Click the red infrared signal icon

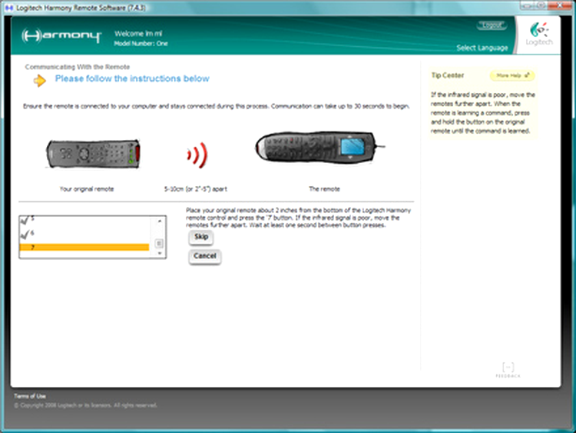[197, 156]
